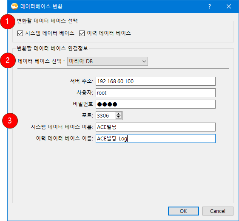Uncheck 시스템 데이터 베이스 checkbox
239x221 pixels.
click(x=20, y=33)
